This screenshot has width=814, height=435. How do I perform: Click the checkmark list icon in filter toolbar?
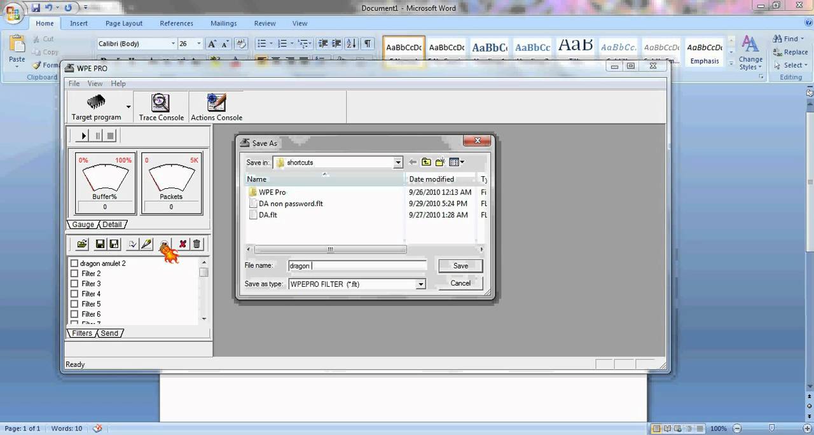pyautogui.click(x=132, y=244)
